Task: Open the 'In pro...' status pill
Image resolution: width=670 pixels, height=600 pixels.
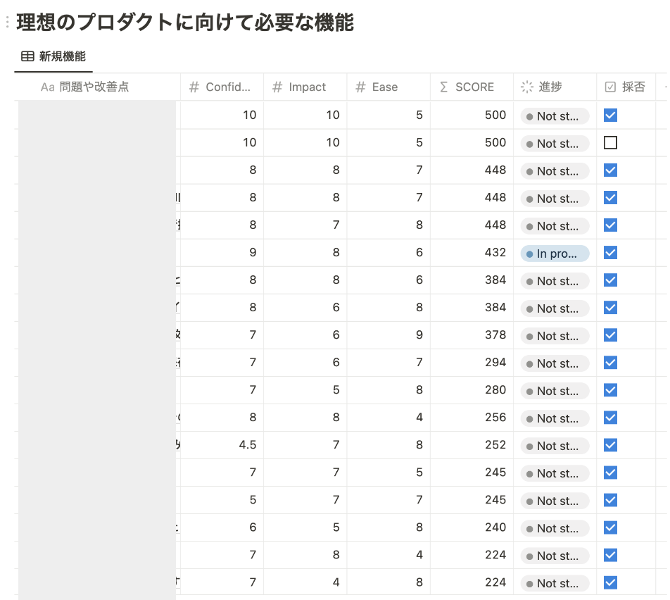Action: [555, 254]
